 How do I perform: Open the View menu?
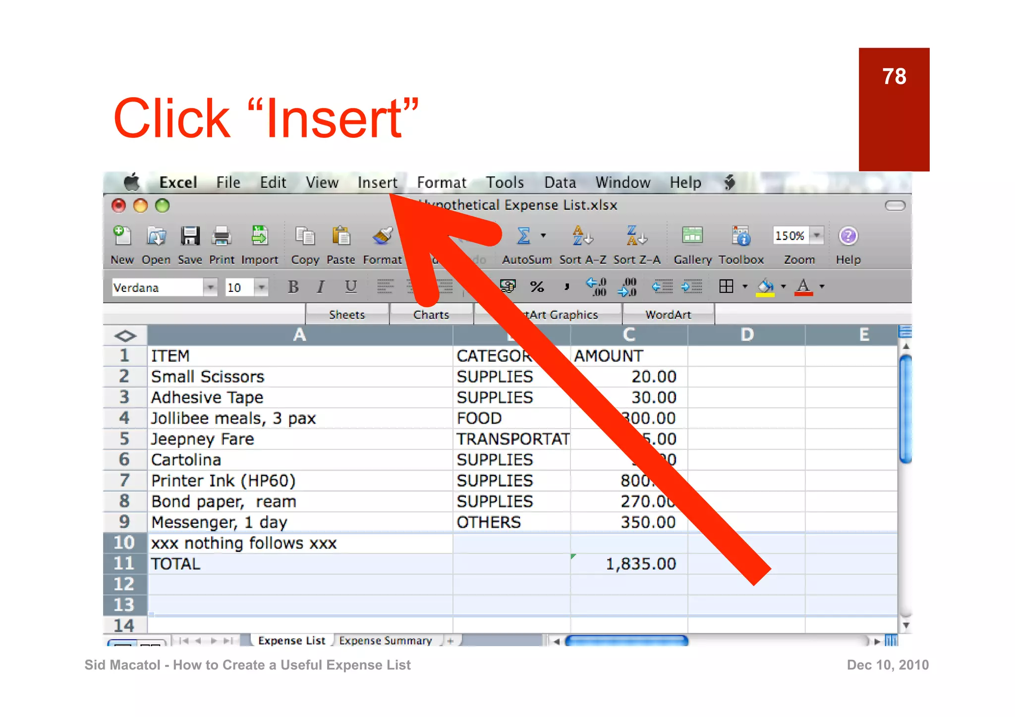pyautogui.click(x=322, y=182)
